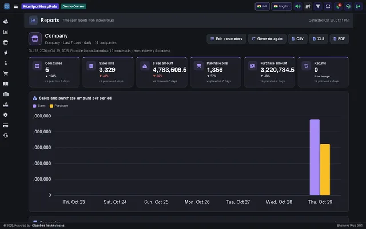
Task: Open the pie chart dashboard sidebar icon
Action: (x=6, y=22)
